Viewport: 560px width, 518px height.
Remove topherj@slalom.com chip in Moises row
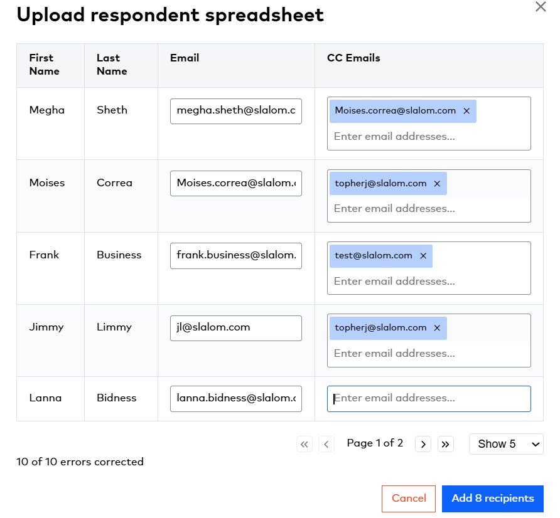point(437,184)
